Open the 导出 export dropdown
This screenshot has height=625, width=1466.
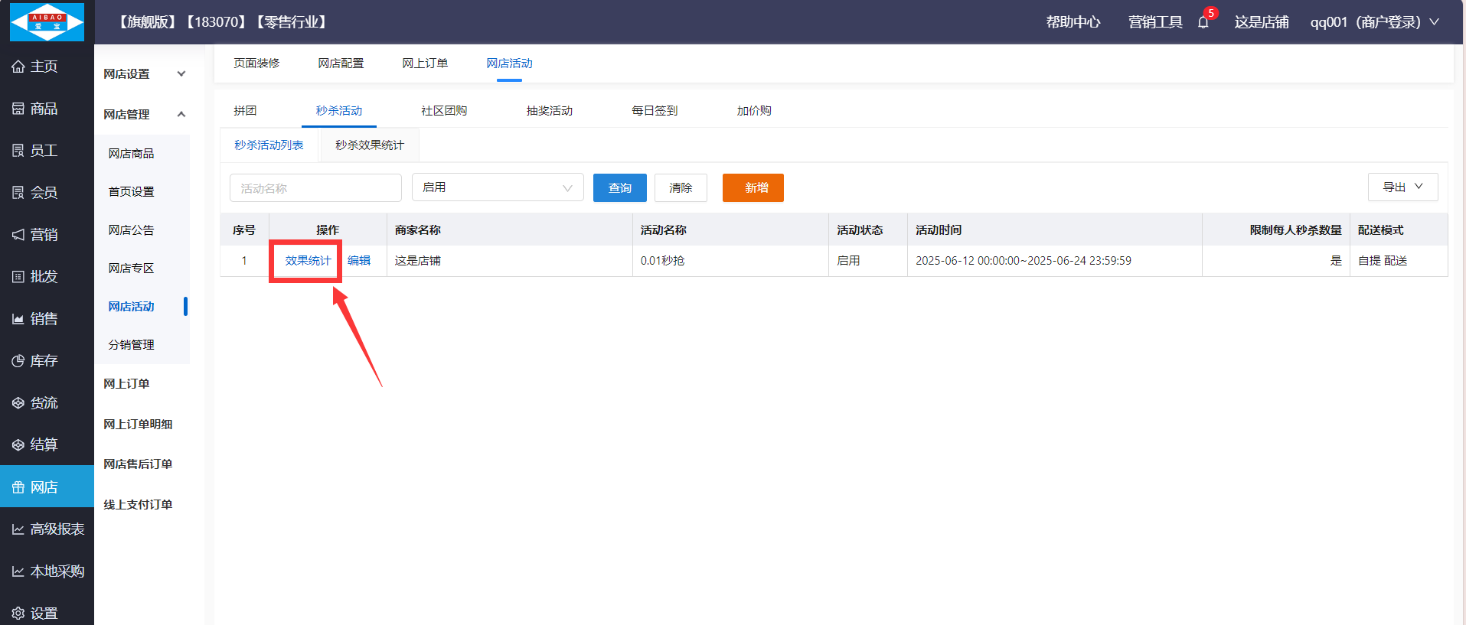(1402, 187)
